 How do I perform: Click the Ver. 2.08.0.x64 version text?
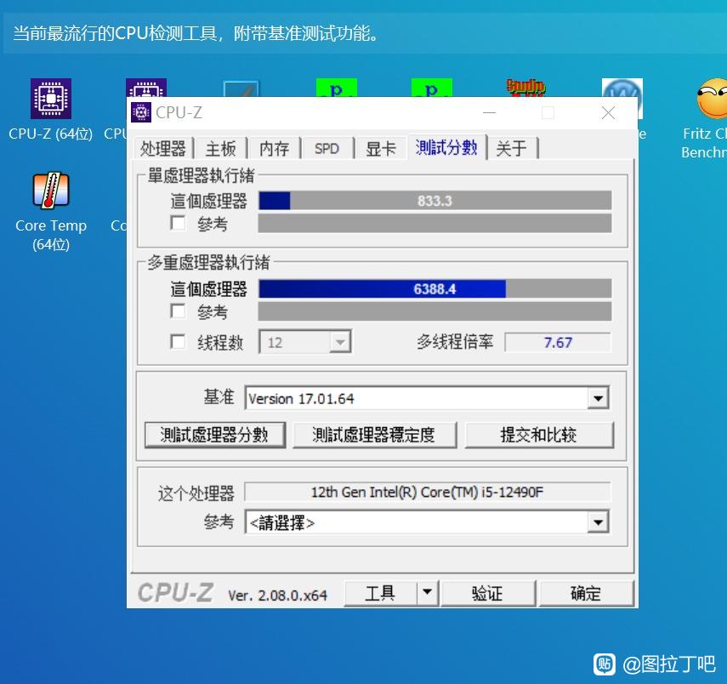coord(277,595)
